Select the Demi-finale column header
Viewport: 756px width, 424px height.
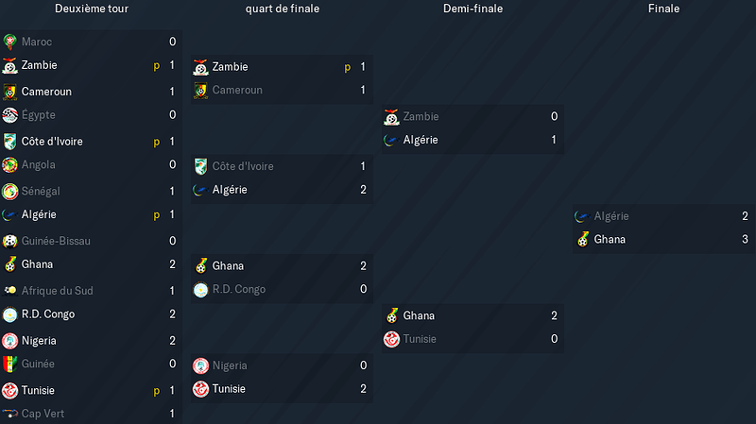[473, 8]
